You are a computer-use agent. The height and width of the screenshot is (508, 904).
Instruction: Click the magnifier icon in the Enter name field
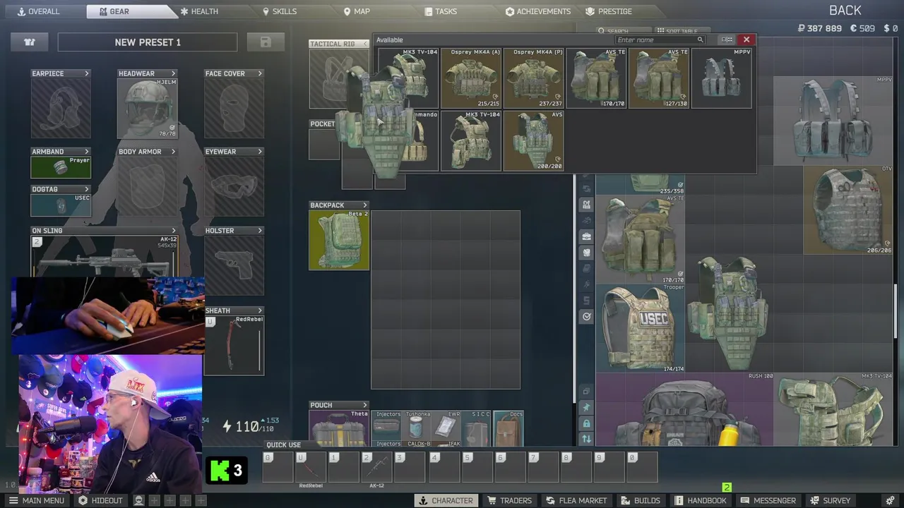[700, 40]
